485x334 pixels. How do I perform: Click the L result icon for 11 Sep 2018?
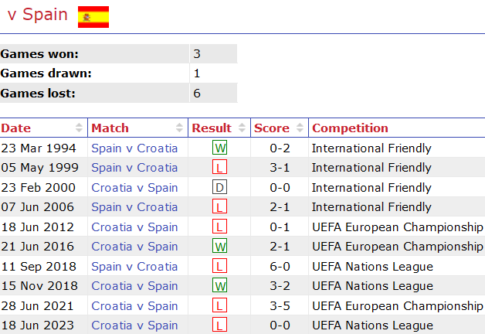coord(220,267)
